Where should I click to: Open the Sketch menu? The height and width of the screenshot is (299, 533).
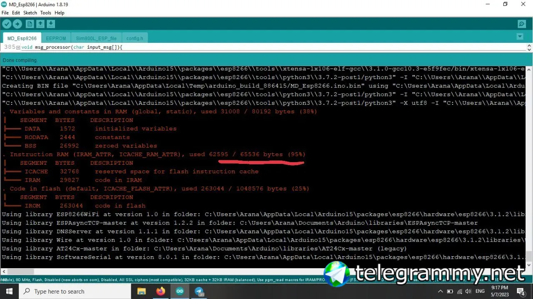point(30,13)
